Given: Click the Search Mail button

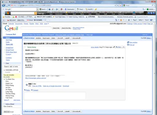Looking at the screenshot, I should point(56,28).
